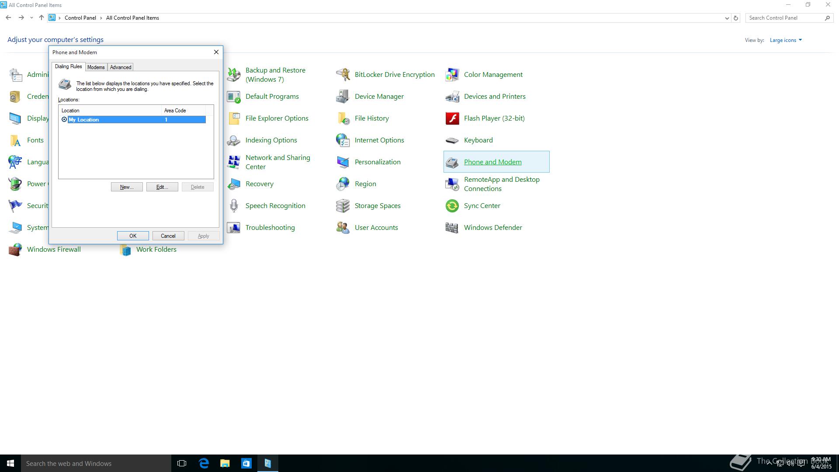The width and height of the screenshot is (839, 472).
Task: Click the Internet Options icon
Action: pos(343,140)
